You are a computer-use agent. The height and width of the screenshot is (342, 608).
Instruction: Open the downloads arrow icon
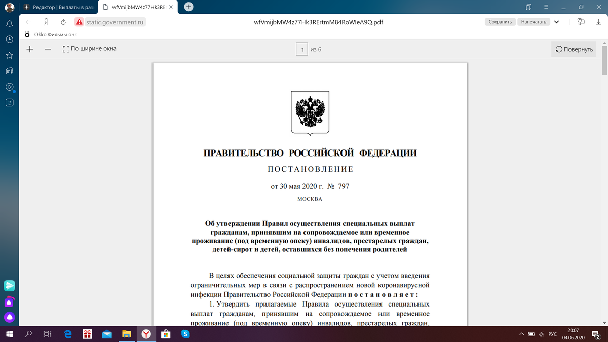[598, 22]
